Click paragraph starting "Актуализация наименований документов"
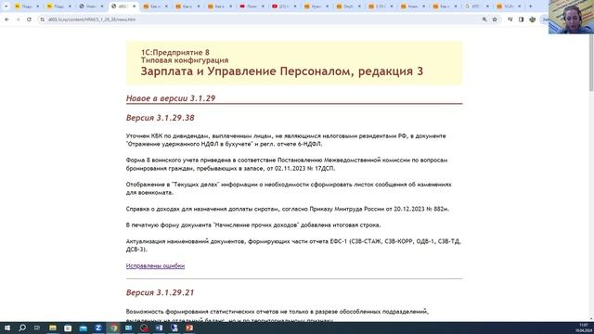 point(293,245)
